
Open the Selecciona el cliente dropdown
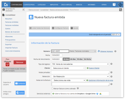tap(68, 68)
